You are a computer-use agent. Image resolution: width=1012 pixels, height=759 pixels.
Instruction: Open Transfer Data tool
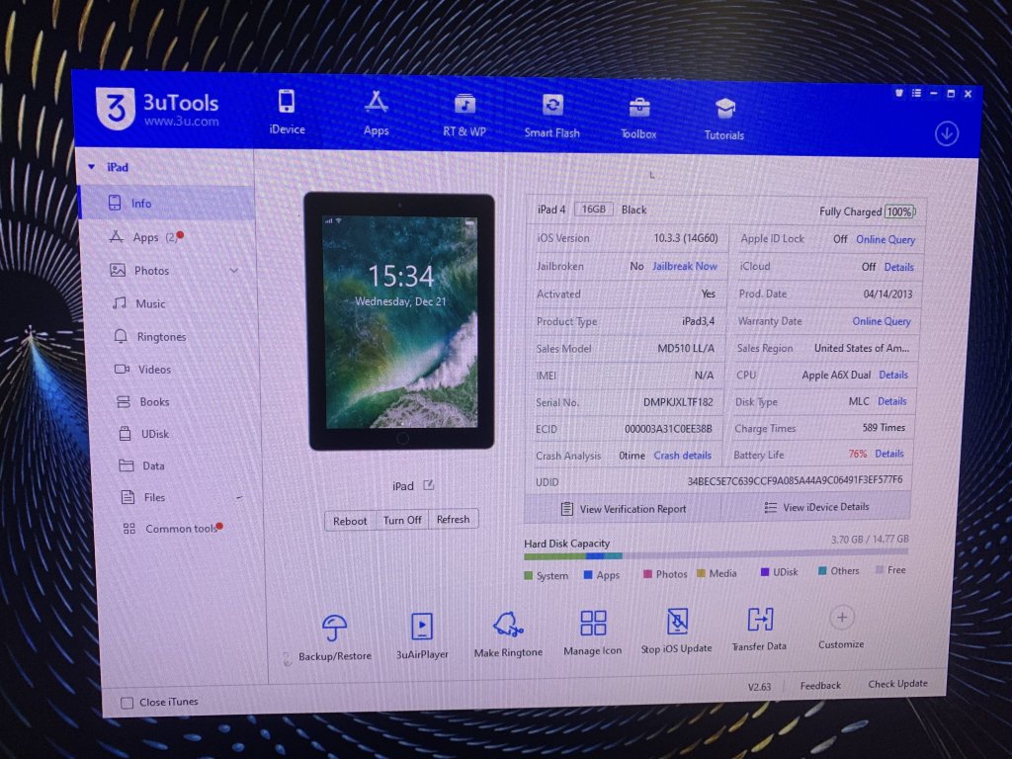tap(759, 629)
